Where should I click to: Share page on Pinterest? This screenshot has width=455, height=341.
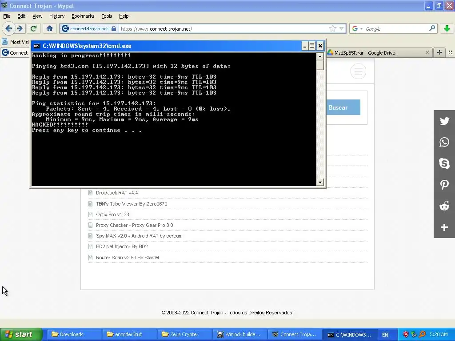pos(444,185)
